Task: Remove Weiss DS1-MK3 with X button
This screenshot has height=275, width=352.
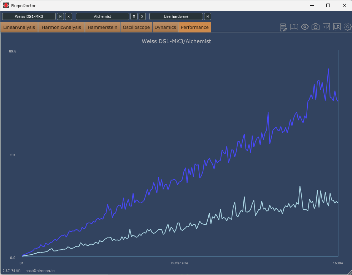Action: click(69, 16)
